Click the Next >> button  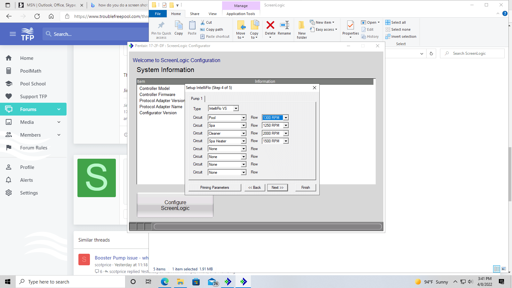click(277, 188)
